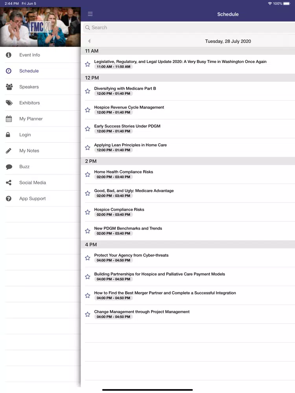Click the Wi-Fi status icon
Viewport: 295px width, 393px height.
(270, 4)
